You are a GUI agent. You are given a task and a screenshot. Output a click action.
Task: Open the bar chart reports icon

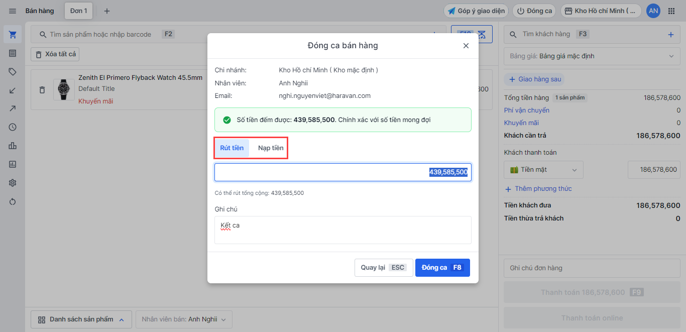(13, 146)
